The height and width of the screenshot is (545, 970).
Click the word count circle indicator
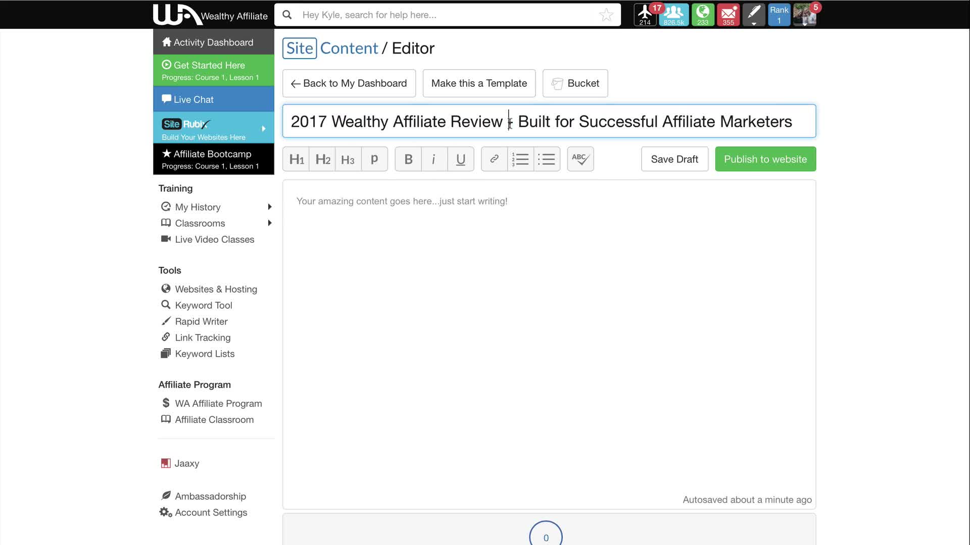click(546, 534)
